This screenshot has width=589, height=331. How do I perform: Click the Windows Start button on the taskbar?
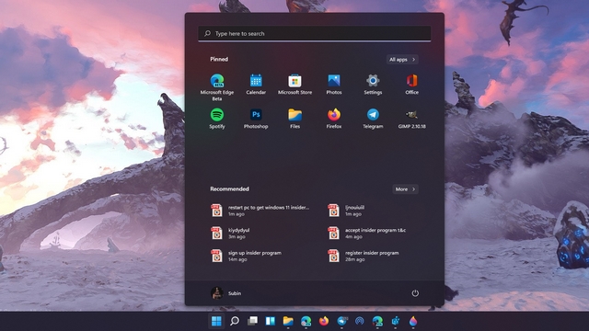coord(216,321)
